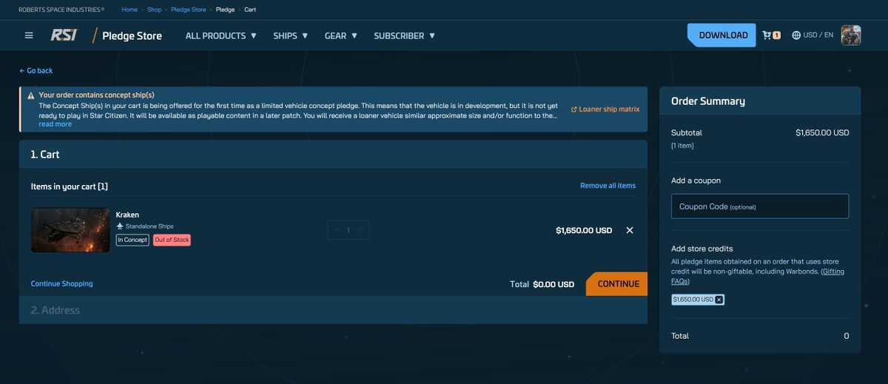
Task: Click the 1. Cart section header
Action: click(333, 155)
